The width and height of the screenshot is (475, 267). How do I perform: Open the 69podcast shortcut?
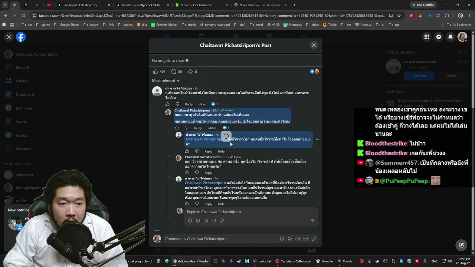24,175
